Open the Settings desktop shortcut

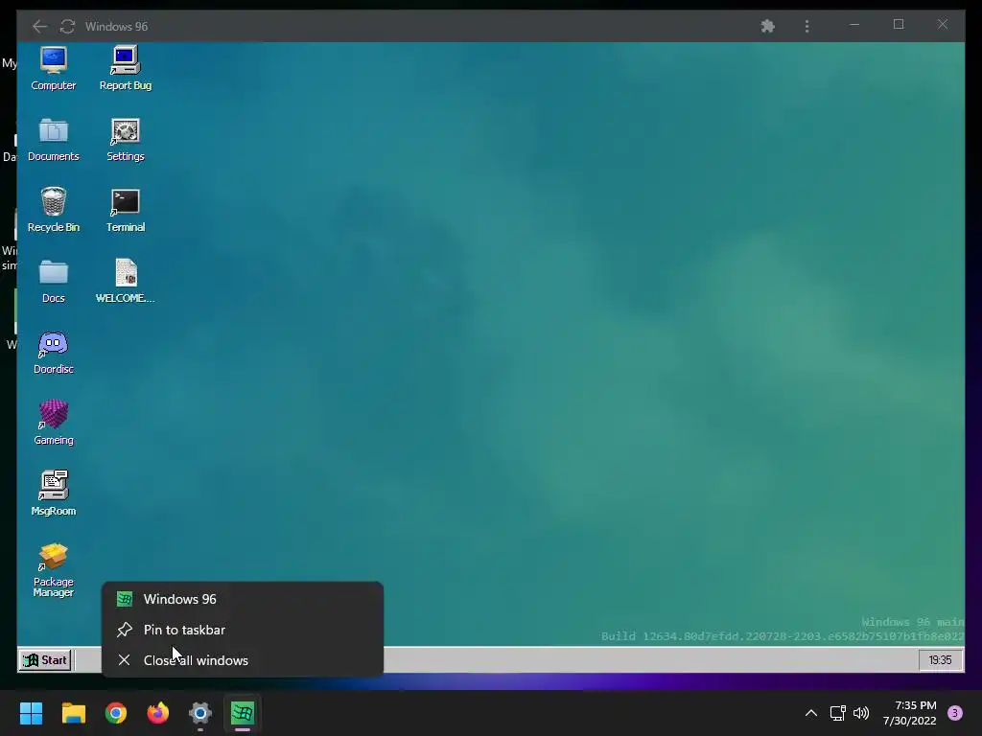(x=126, y=140)
